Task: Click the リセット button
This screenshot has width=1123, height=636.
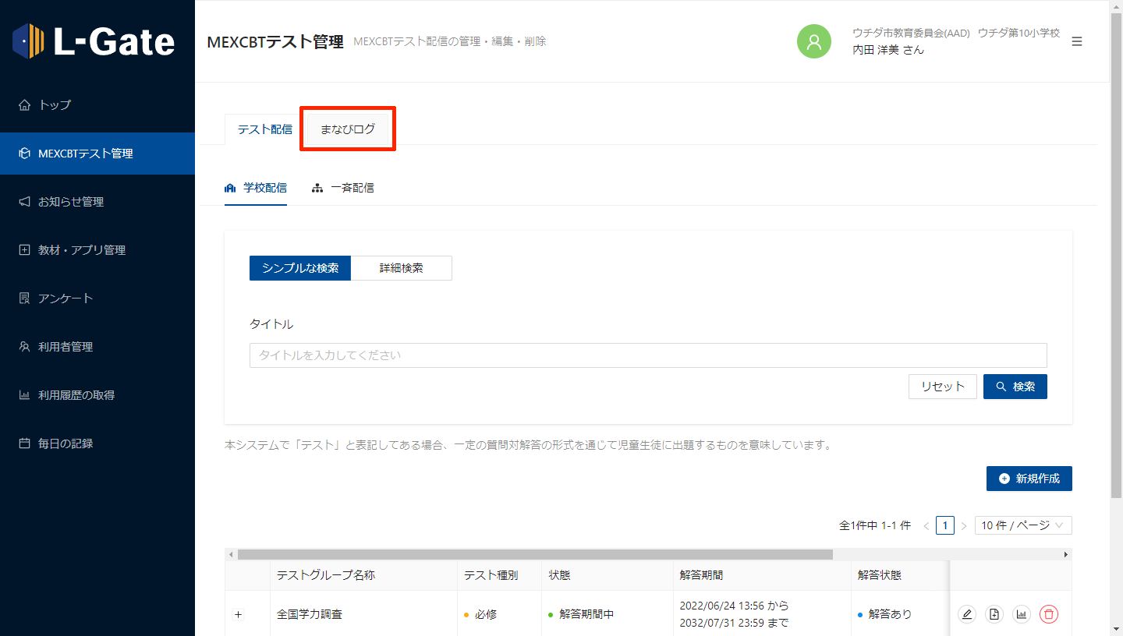Action: pyautogui.click(x=943, y=387)
